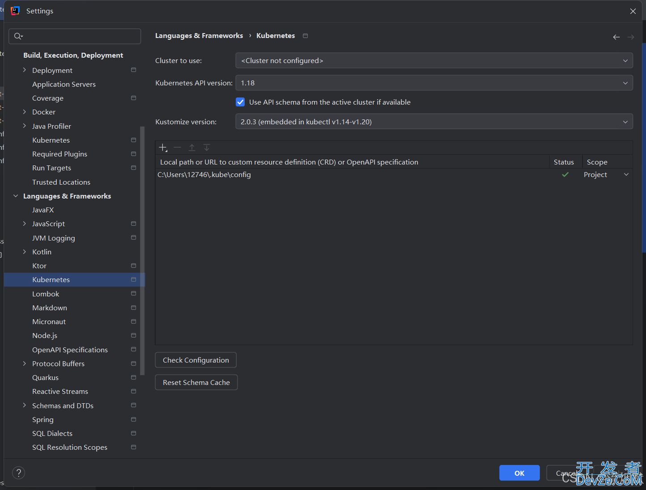This screenshot has width=646, height=490.
Task: Click the project icon next to Micronaut
Action: (x=133, y=321)
